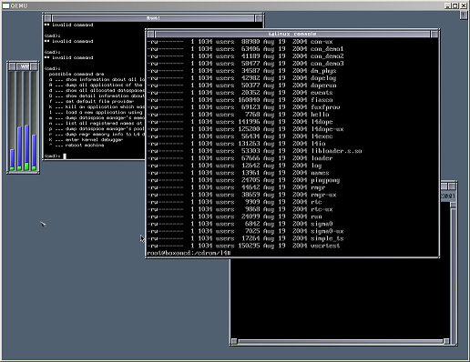Screen dimensions: 470x362
Task: Click the left corner button of the L4Linux console window
Action: (x=150, y=34)
